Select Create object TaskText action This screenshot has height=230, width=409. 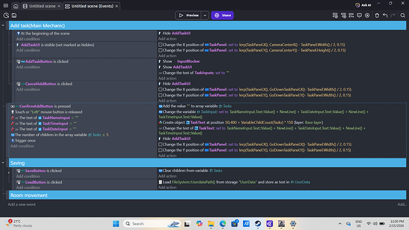(x=241, y=123)
